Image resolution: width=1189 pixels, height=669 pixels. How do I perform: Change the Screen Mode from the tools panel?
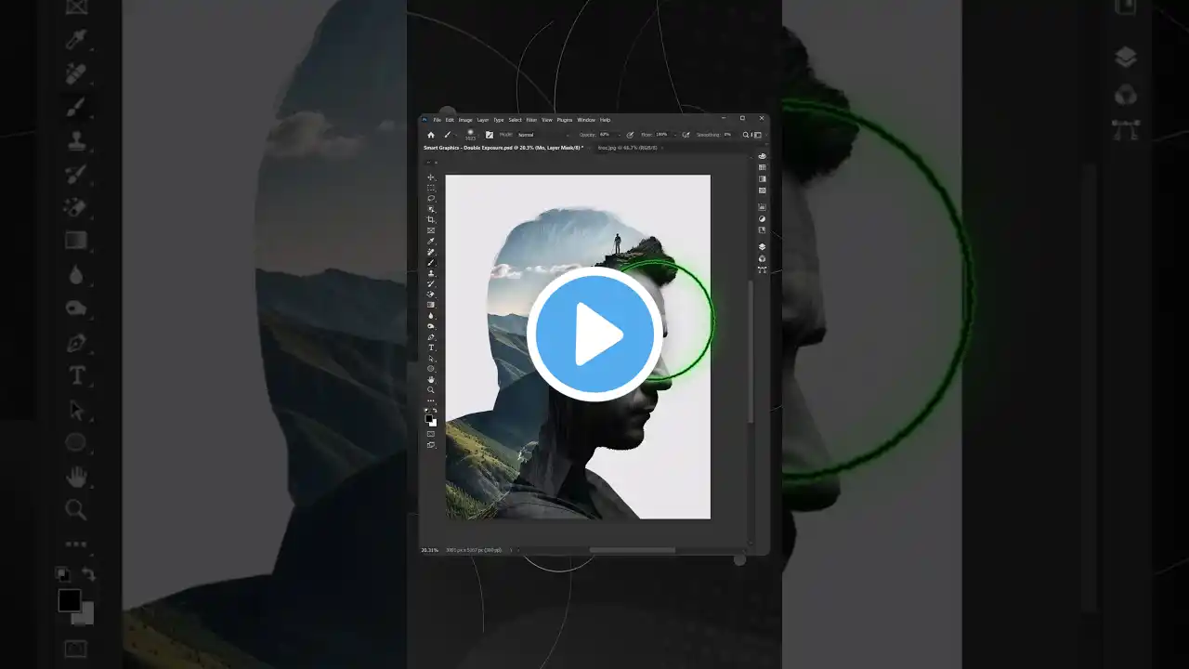click(x=431, y=445)
